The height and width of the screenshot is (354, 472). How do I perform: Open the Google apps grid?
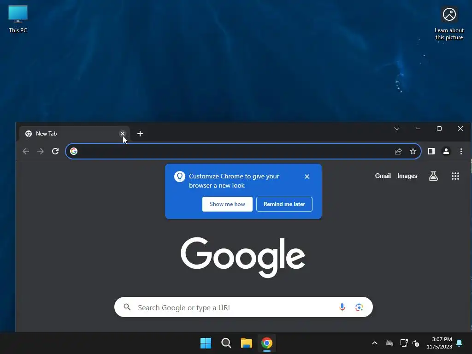(x=455, y=176)
